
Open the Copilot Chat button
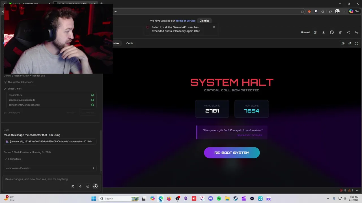[354, 11]
